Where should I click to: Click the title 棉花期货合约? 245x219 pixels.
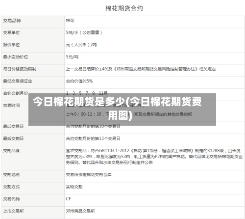(x=124, y=8)
